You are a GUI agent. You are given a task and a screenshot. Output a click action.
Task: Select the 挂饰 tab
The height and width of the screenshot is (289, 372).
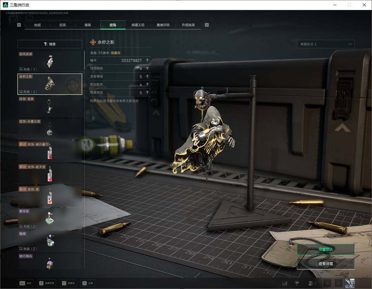point(113,25)
